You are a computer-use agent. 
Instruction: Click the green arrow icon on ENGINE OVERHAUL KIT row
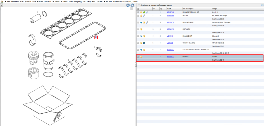tap(144, 12)
